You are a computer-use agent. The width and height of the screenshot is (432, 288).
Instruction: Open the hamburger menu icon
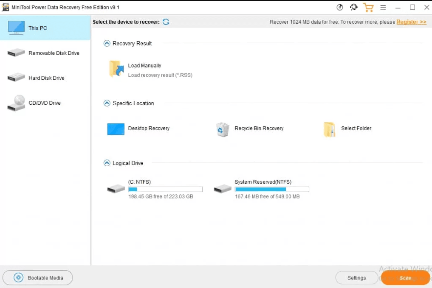click(383, 8)
